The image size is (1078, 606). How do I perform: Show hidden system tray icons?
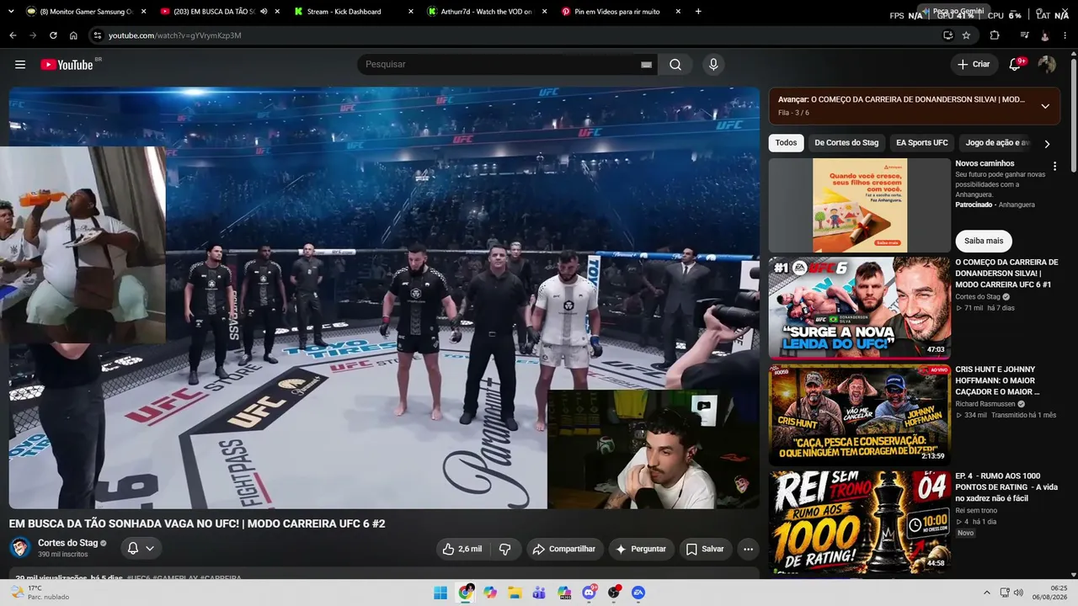pos(987,593)
